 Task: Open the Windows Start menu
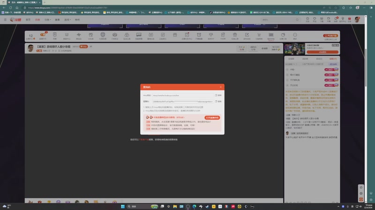pos(123,206)
